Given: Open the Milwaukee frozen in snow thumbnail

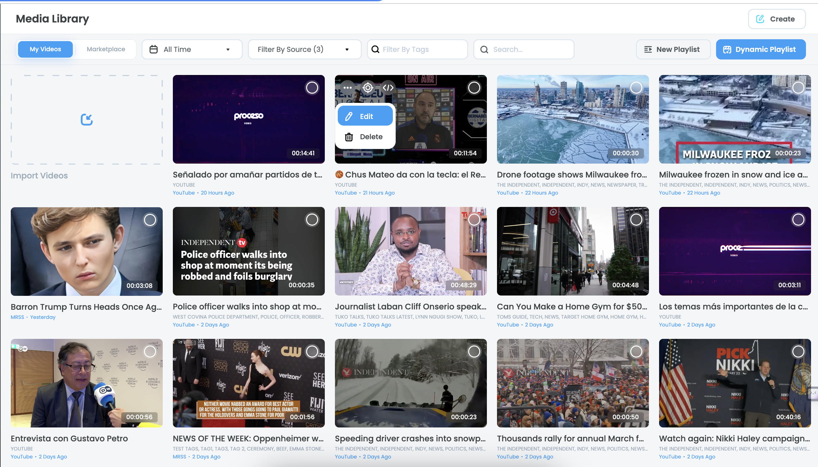Looking at the screenshot, I should (735, 119).
